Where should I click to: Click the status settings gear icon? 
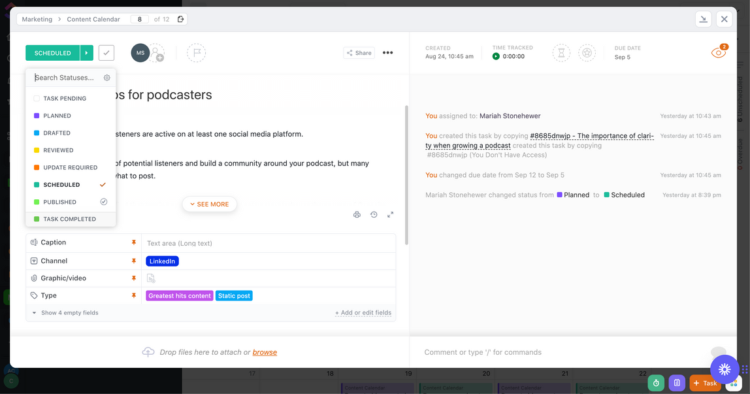(107, 78)
